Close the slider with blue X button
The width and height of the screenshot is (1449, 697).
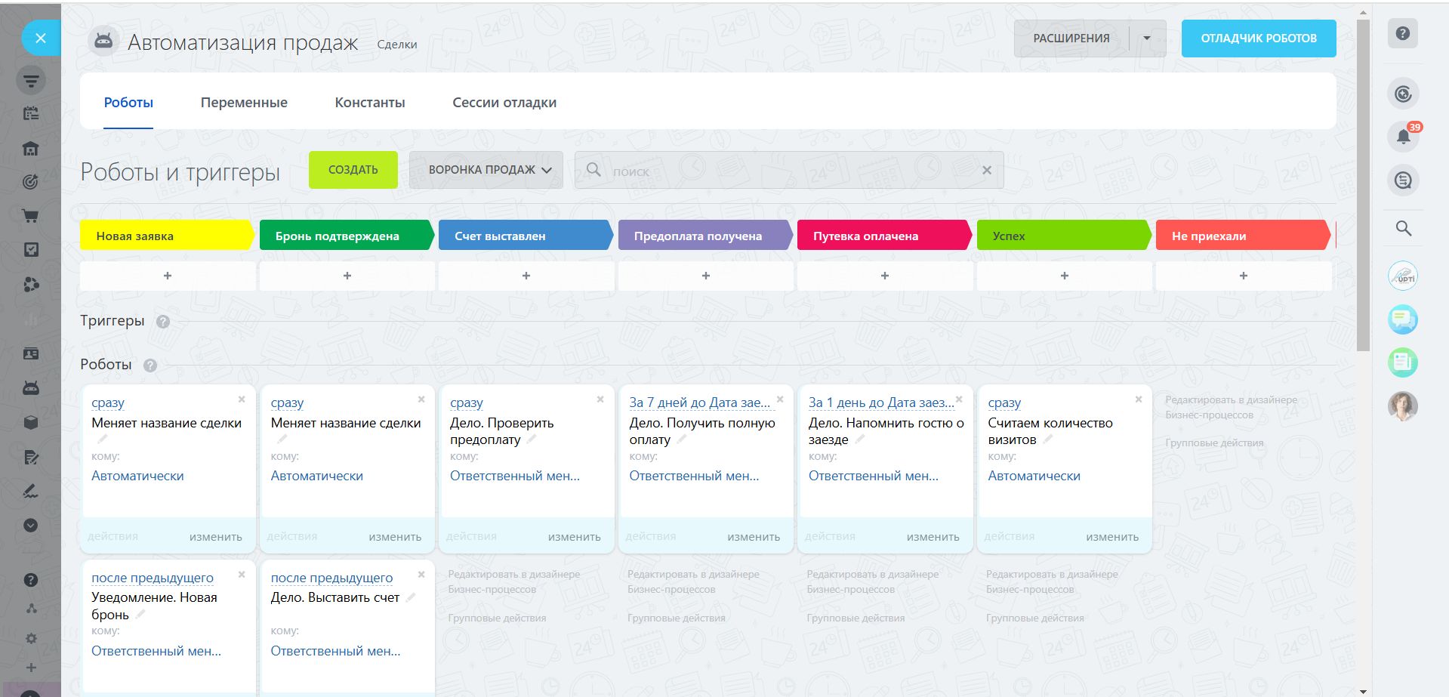[41, 38]
